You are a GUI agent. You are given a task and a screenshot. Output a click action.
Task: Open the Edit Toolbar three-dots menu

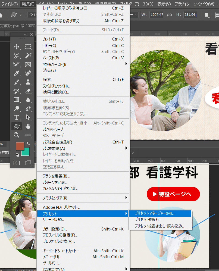coord(28,135)
